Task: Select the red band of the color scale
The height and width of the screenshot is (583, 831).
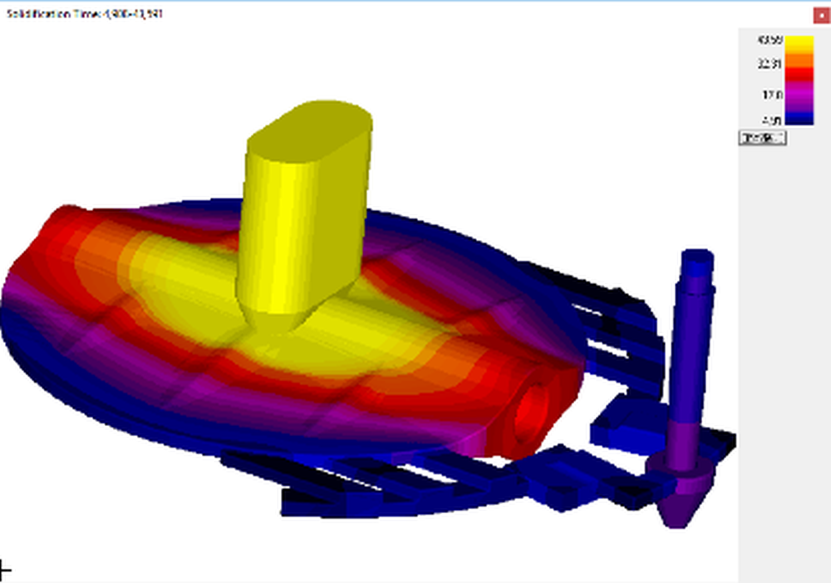Action: (x=799, y=75)
